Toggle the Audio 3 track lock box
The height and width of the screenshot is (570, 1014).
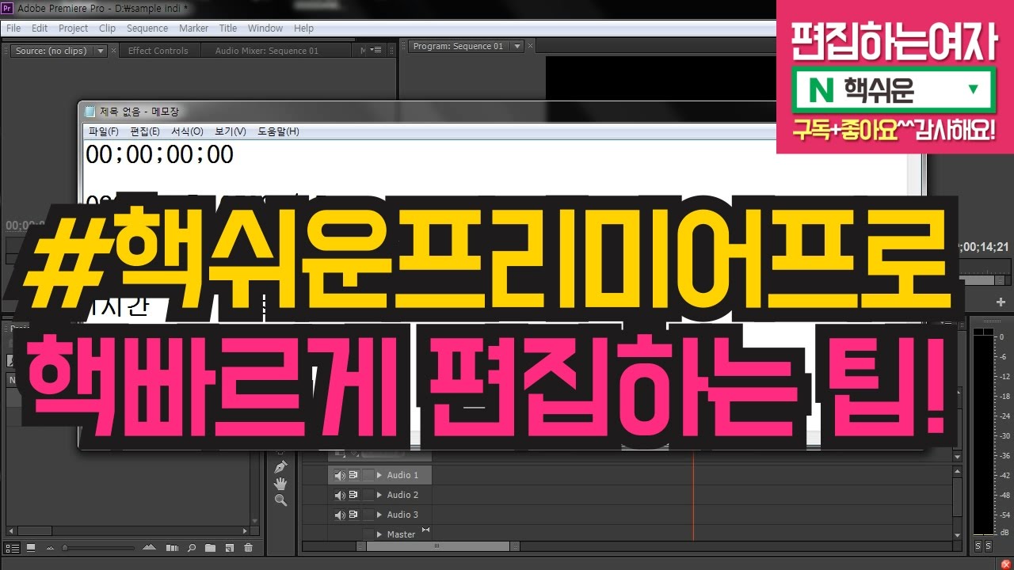[368, 515]
